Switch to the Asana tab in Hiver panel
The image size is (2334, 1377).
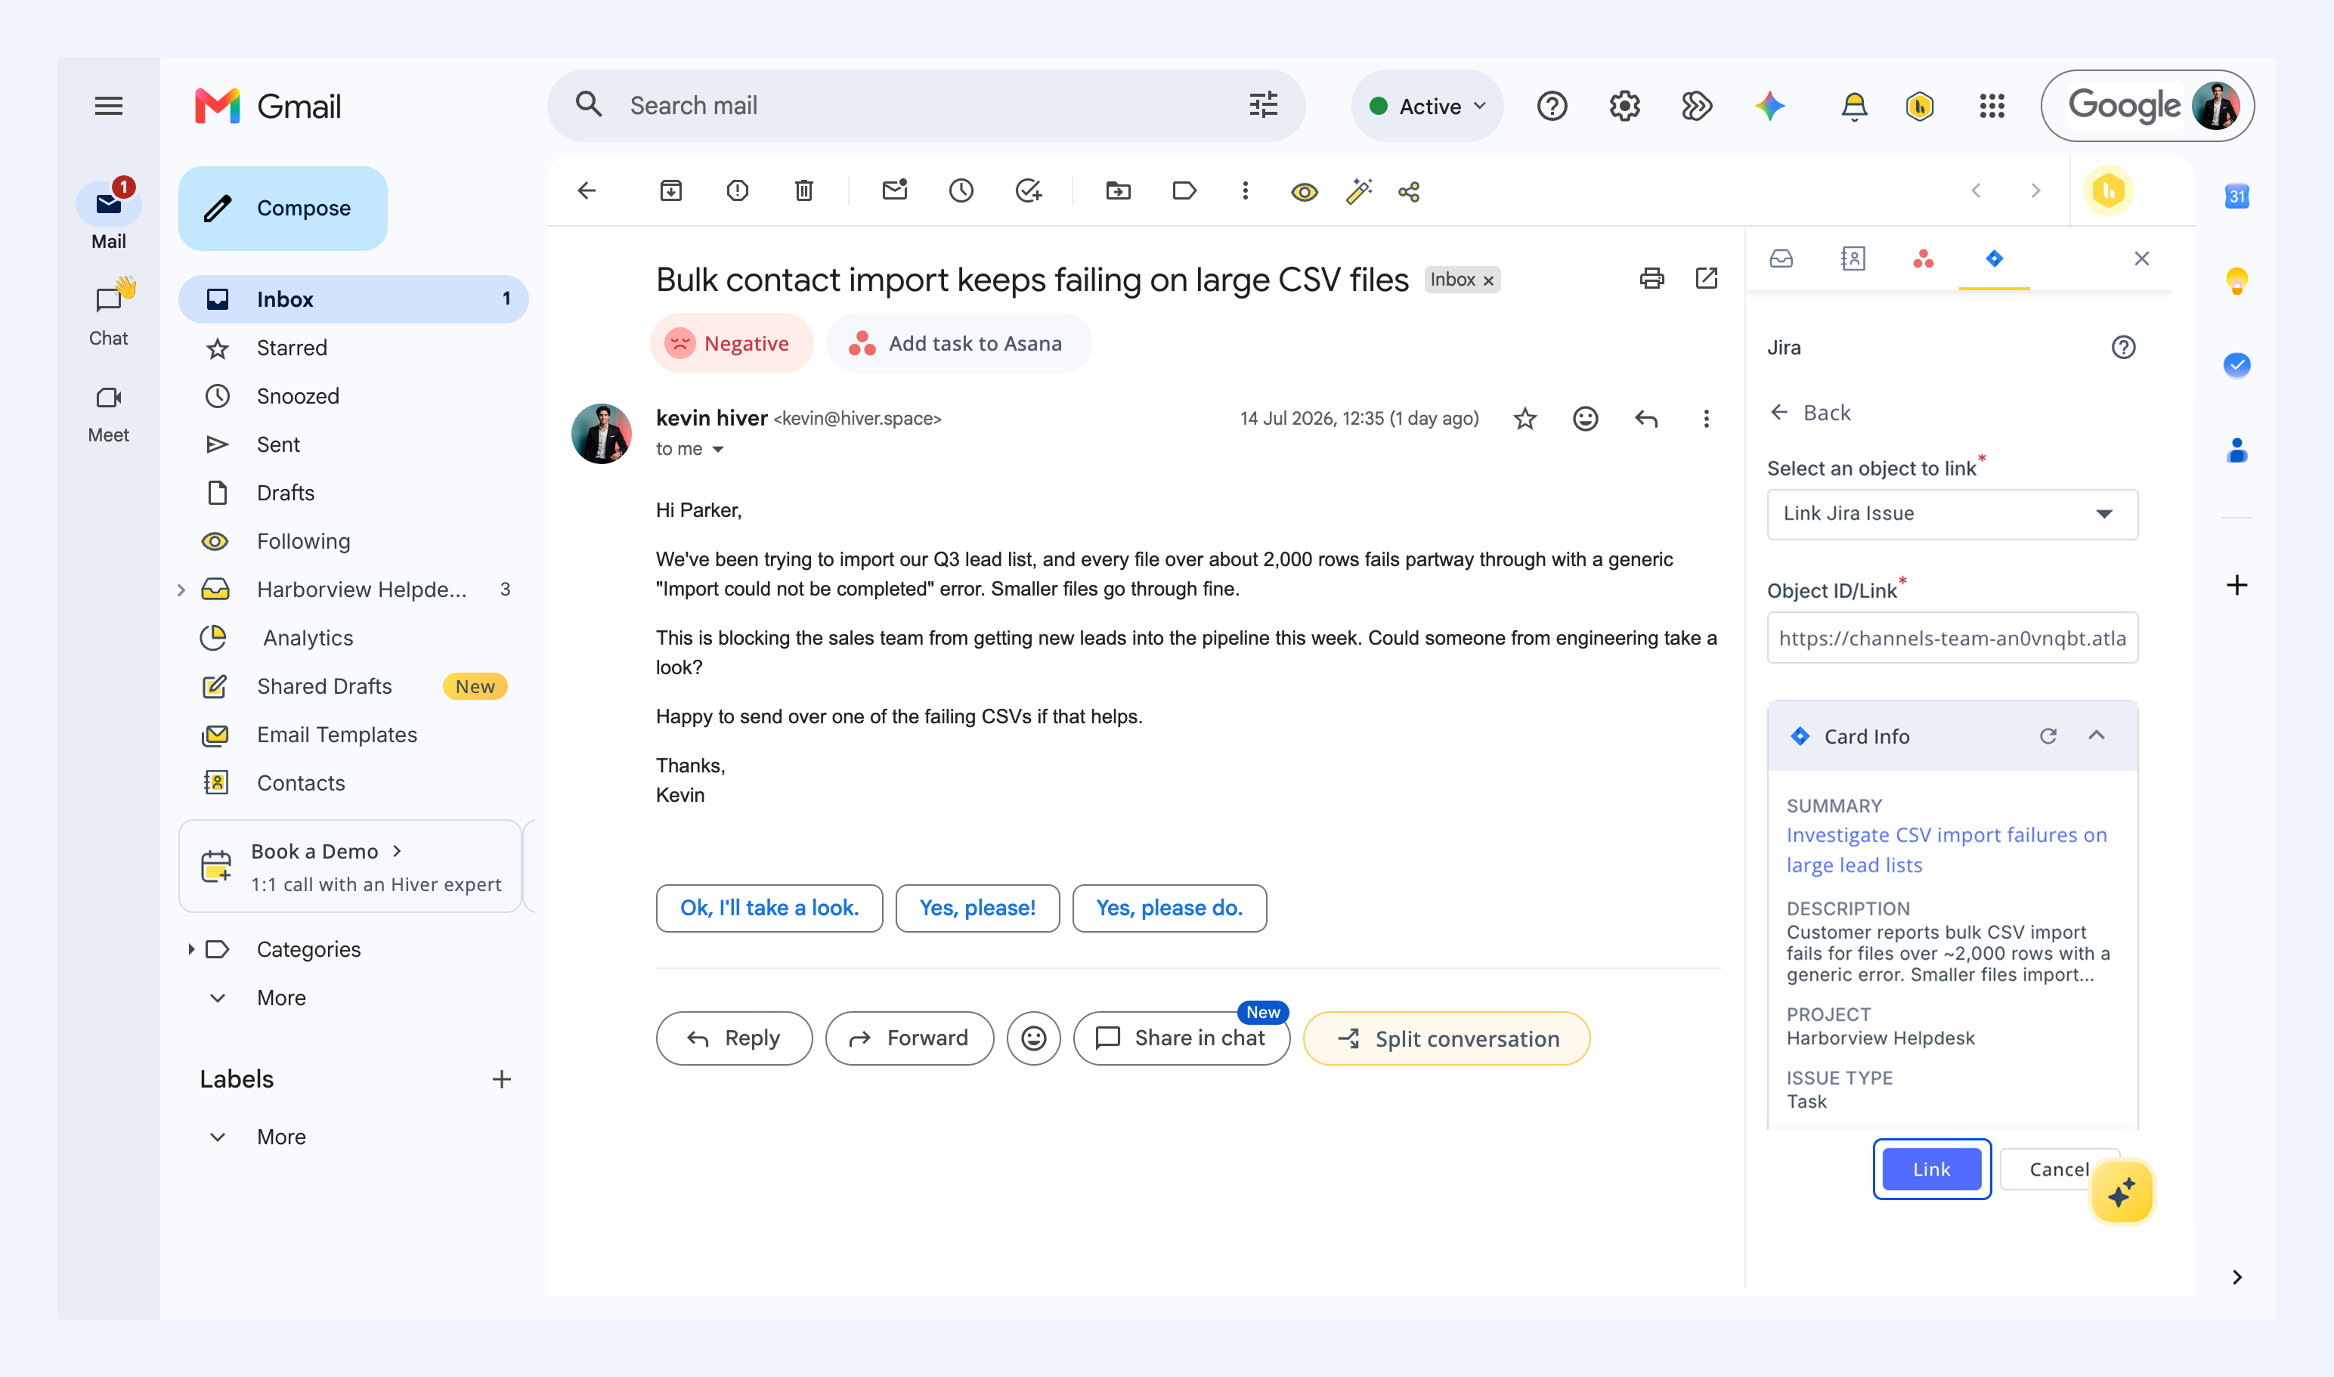click(x=1924, y=258)
